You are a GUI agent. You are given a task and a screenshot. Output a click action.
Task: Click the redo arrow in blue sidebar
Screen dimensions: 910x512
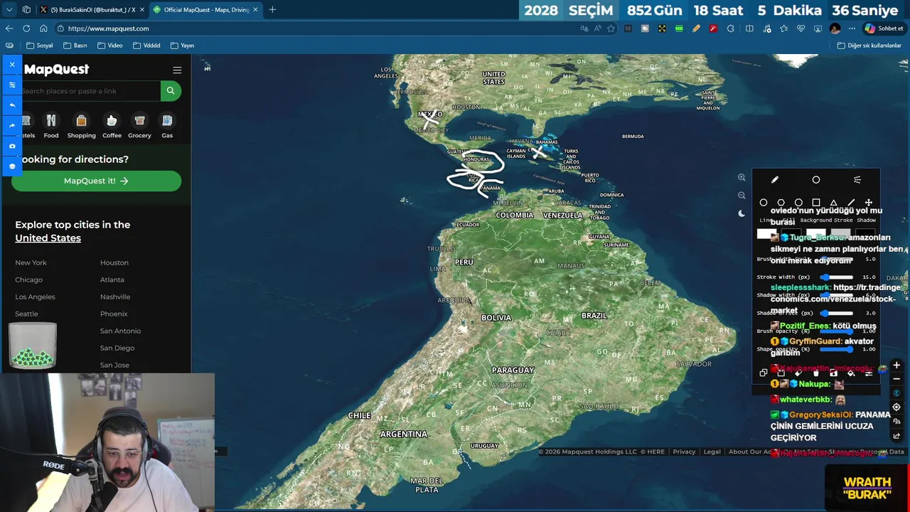(12, 125)
